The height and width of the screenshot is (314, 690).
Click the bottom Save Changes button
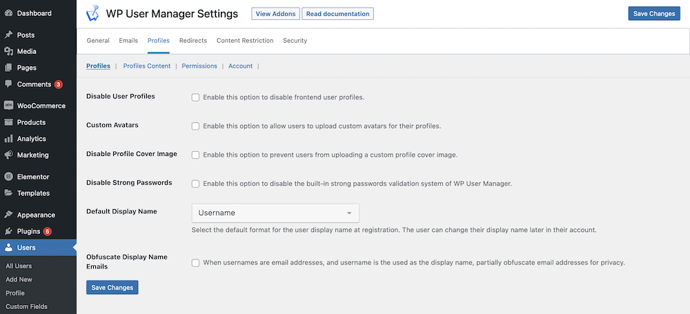point(112,288)
